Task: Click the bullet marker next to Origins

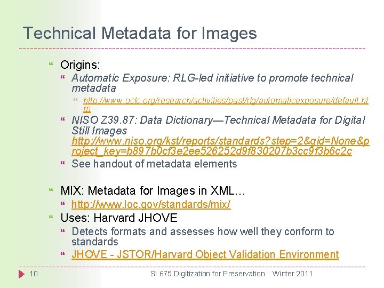Action: coord(51,65)
